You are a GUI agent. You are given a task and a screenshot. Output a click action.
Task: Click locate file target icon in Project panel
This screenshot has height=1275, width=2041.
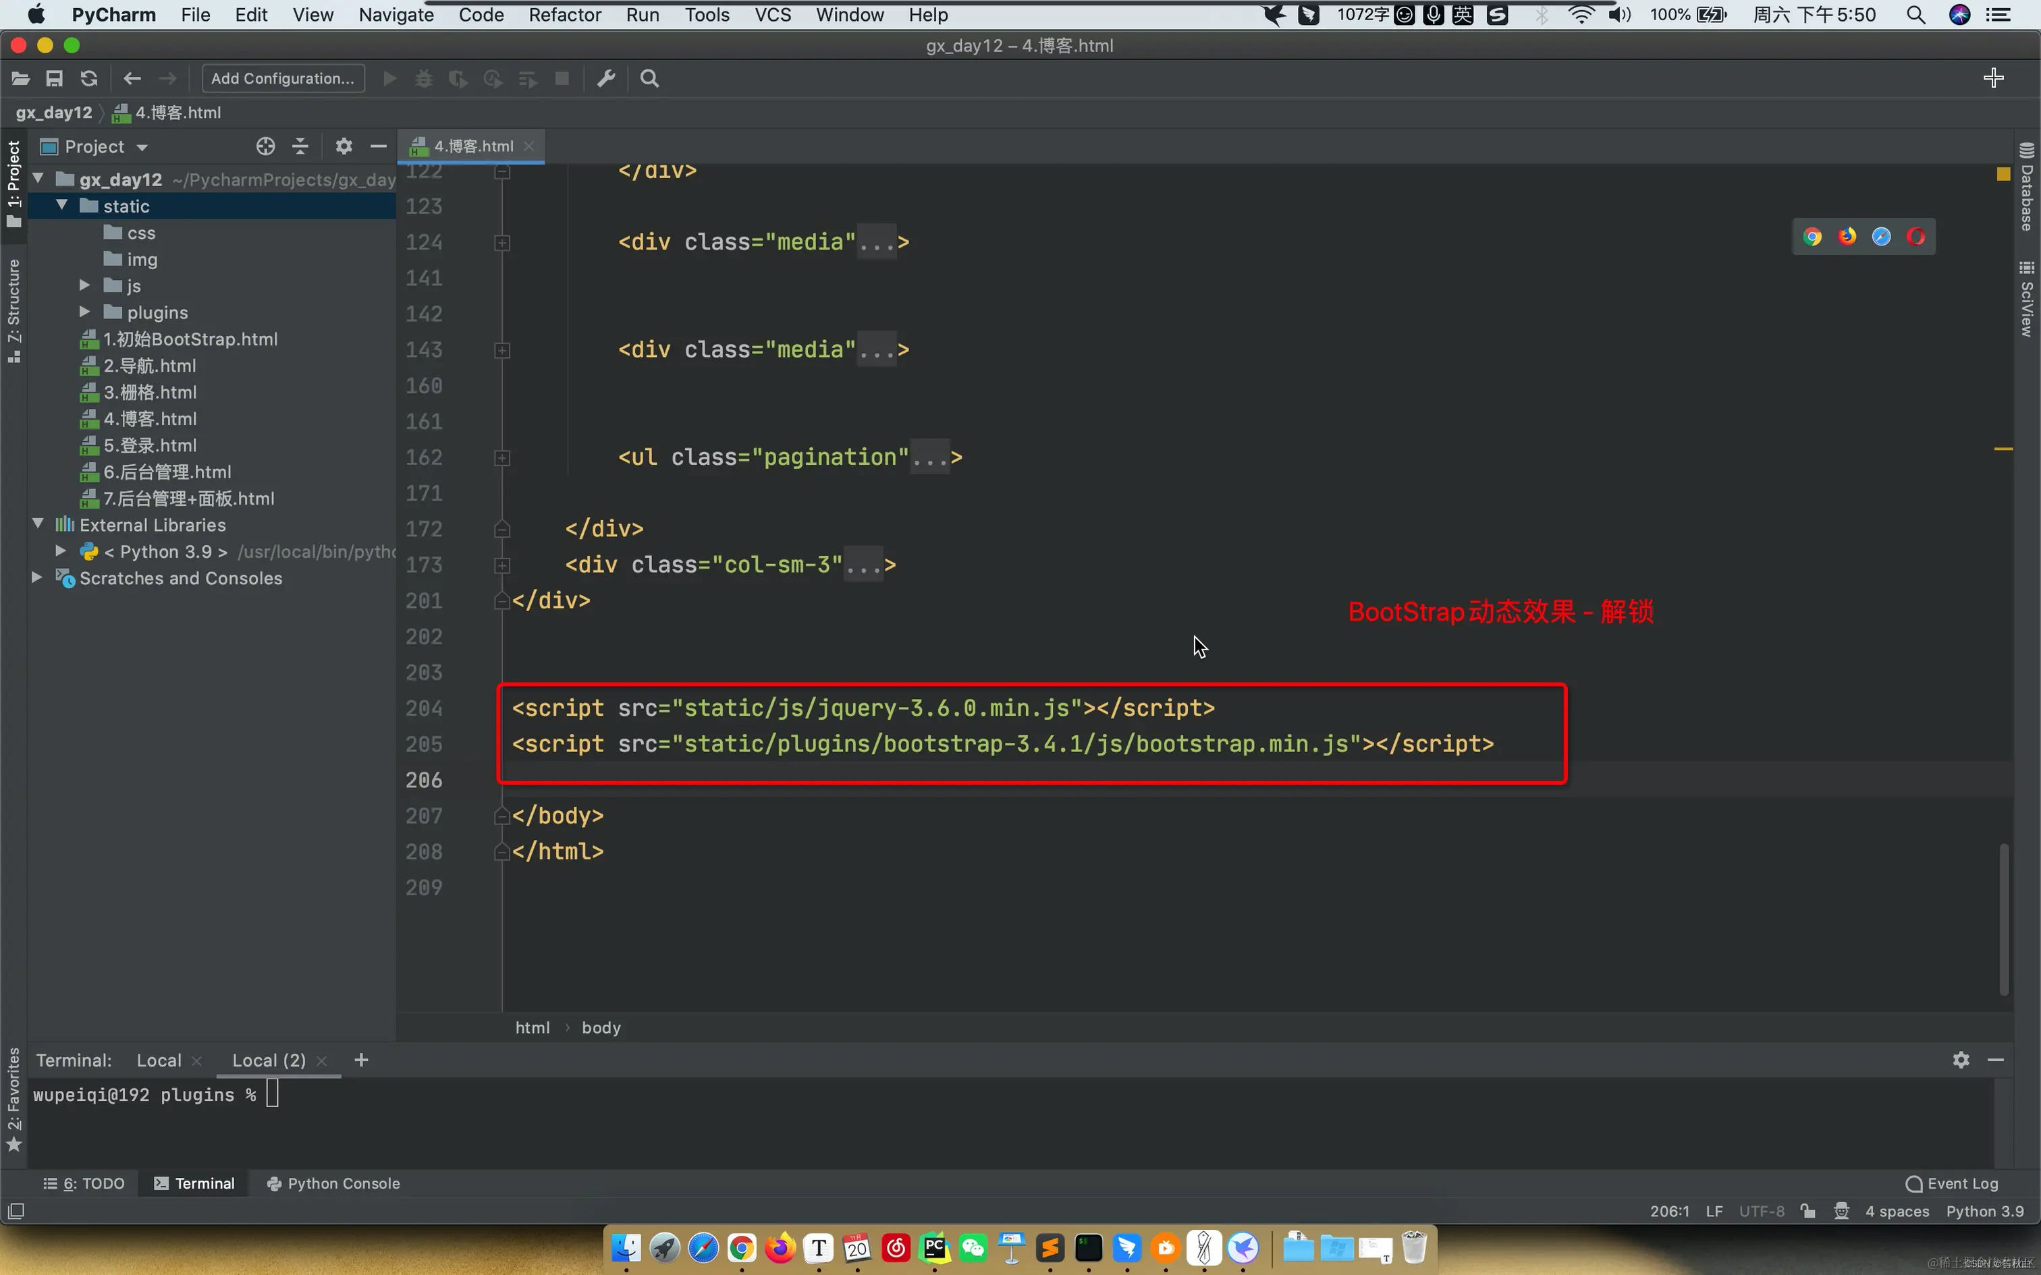[x=265, y=147]
